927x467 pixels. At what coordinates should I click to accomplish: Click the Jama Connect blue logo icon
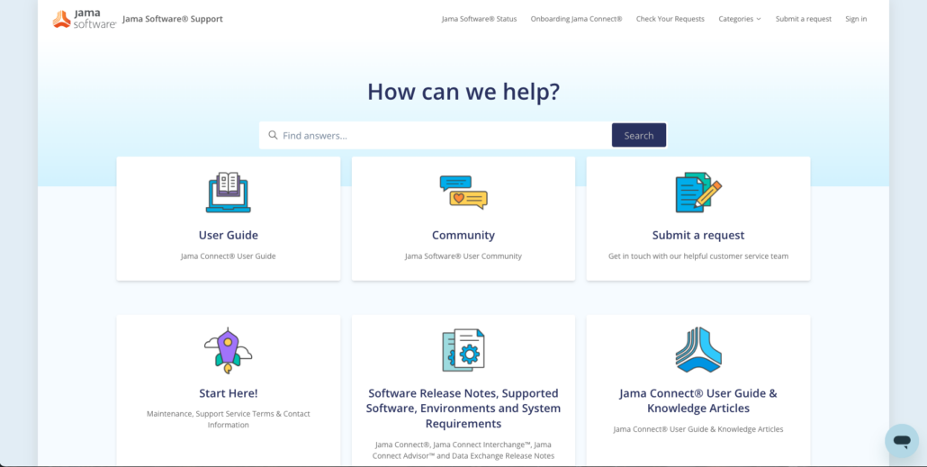click(698, 350)
